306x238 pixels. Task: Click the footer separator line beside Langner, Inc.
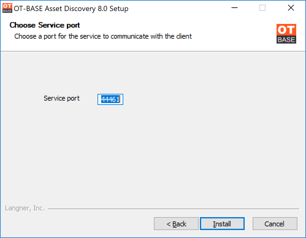173,209
